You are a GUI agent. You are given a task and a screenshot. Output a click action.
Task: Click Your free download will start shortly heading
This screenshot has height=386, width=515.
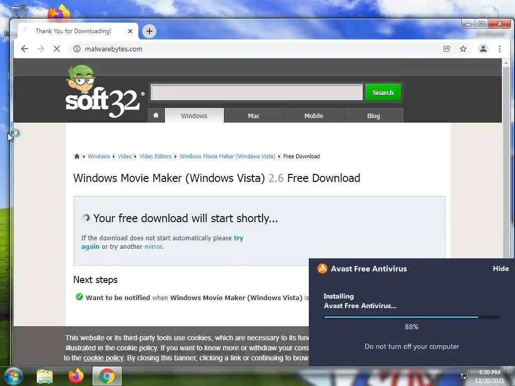click(186, 218)
